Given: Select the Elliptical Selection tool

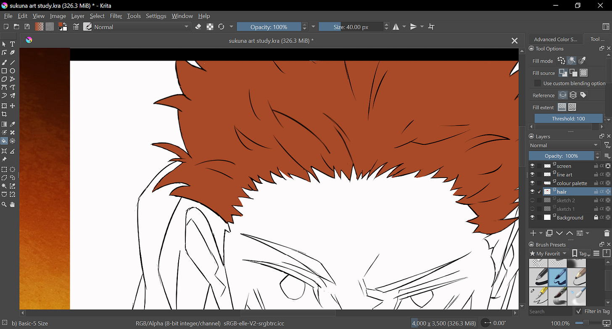Looking at the screenshot, I should (x=13, y=170).
